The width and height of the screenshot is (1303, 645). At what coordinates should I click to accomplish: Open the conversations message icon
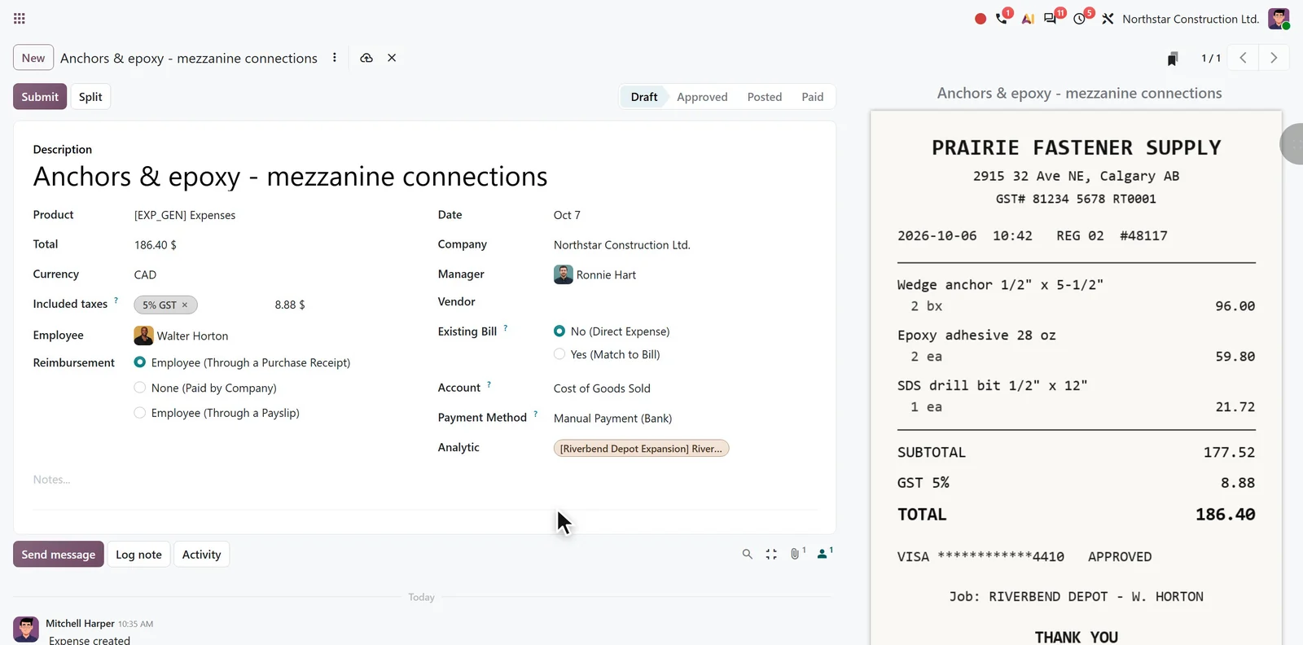click(1051, 19)
